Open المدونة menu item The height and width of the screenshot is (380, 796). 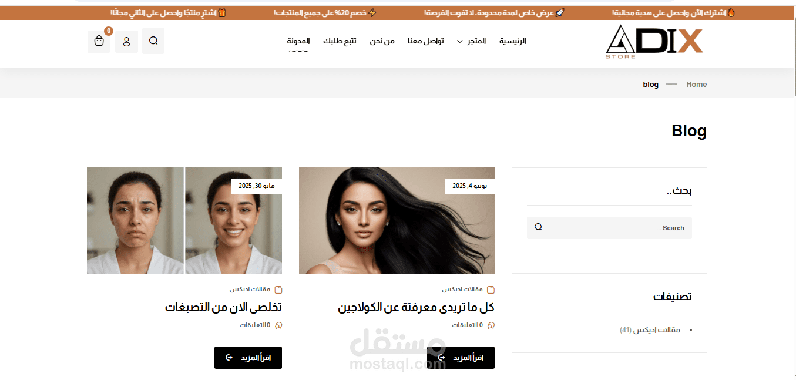click(x=298, y=41)
